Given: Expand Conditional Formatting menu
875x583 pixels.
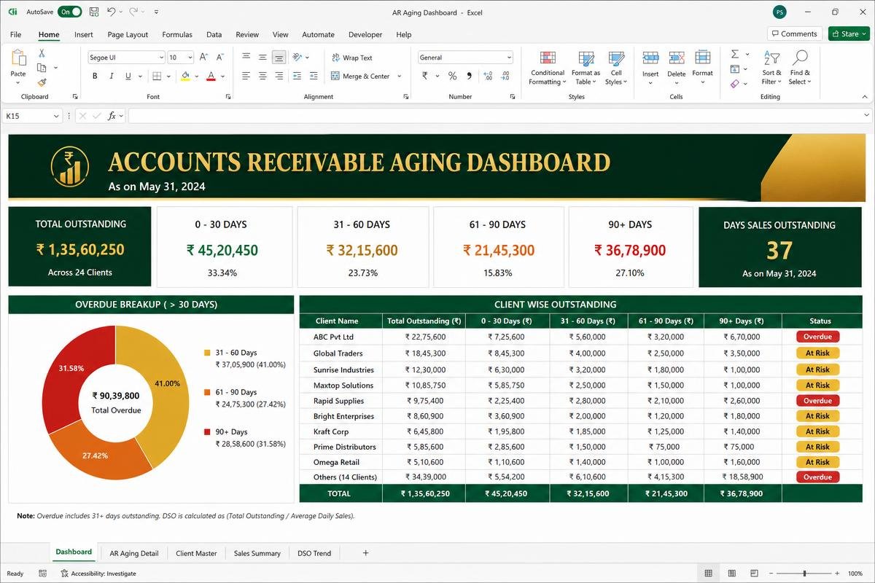Looking at the screenshot, I should click(547, 68).
